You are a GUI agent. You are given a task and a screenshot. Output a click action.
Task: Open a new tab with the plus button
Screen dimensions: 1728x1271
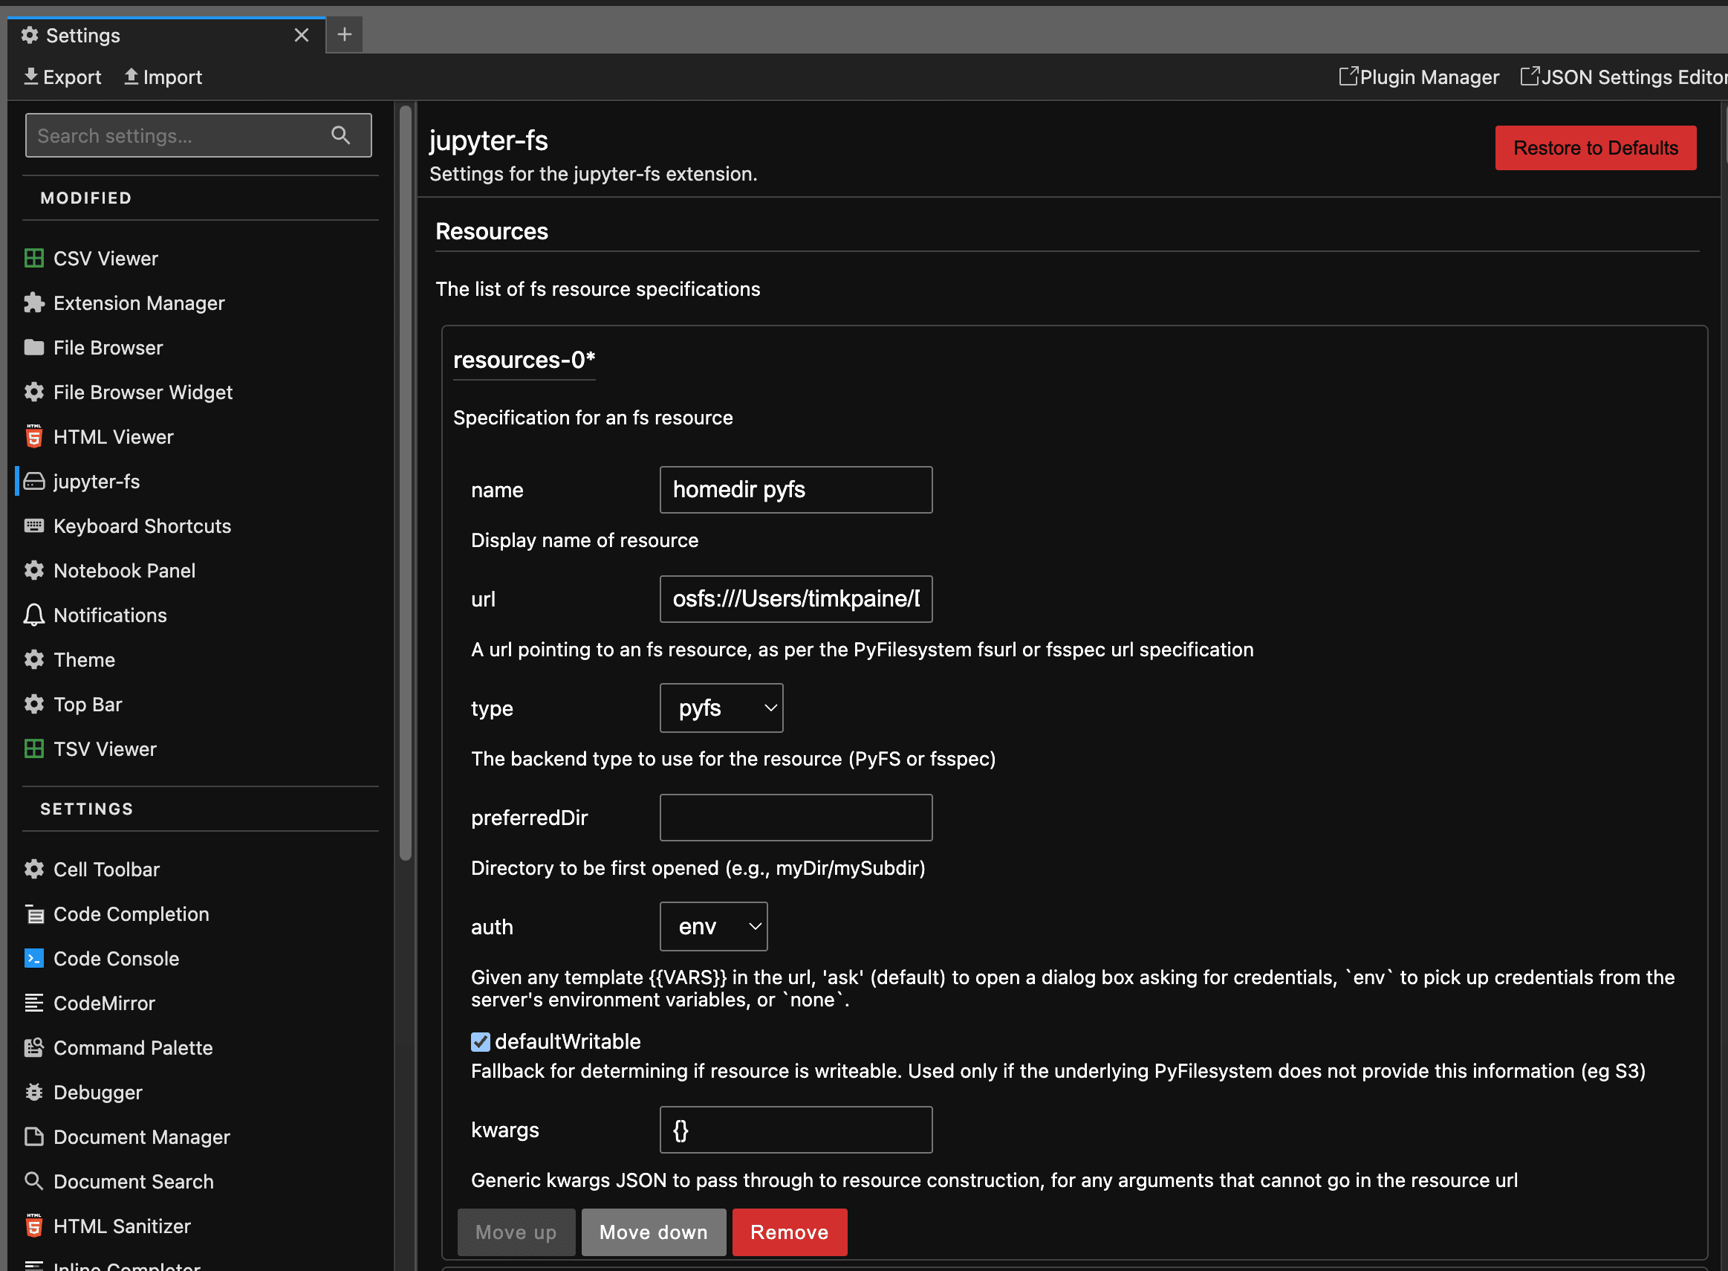345,35
